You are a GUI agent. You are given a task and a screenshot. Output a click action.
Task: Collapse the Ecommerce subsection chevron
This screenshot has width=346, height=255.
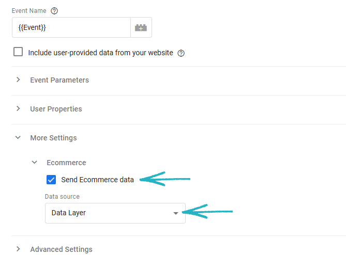[35, 163]
